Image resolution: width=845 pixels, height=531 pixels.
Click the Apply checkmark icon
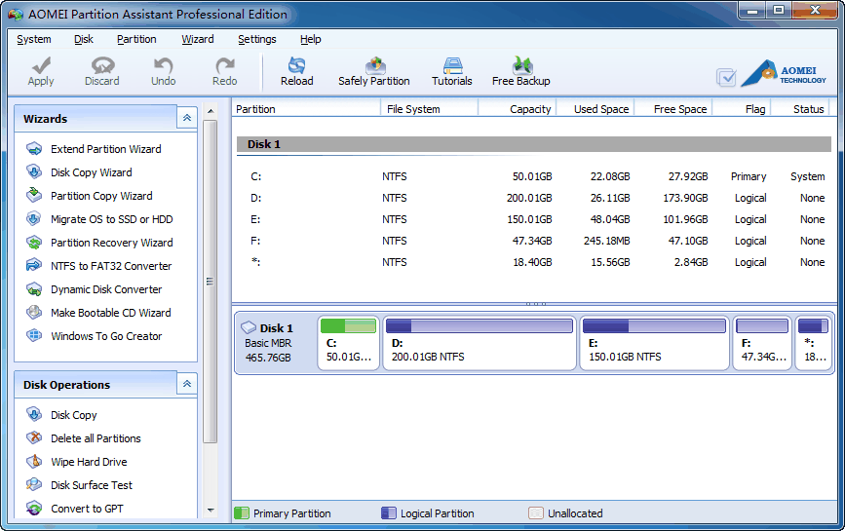[41, 65]
